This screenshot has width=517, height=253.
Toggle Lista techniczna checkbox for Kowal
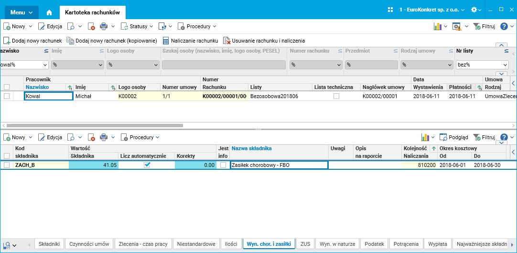coord(336,96)
